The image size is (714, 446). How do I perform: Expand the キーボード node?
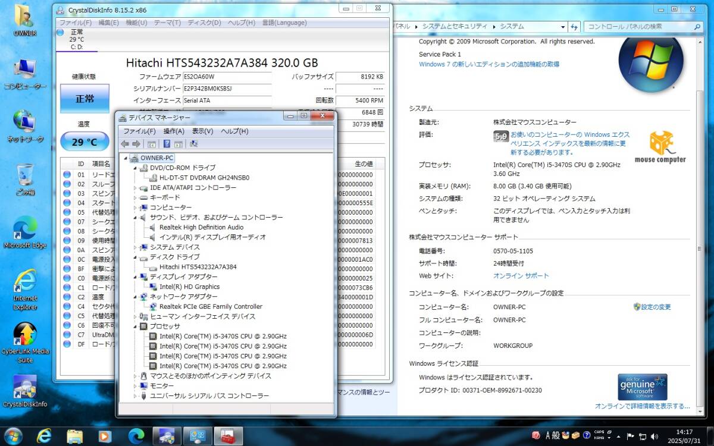135,197
